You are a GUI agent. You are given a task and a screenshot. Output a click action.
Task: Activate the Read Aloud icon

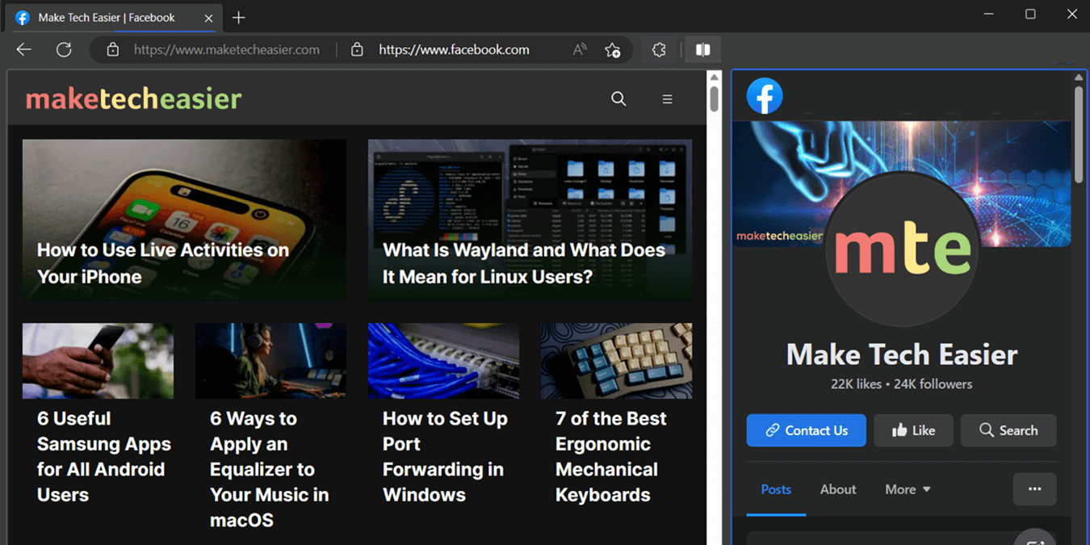coord(579,49)
